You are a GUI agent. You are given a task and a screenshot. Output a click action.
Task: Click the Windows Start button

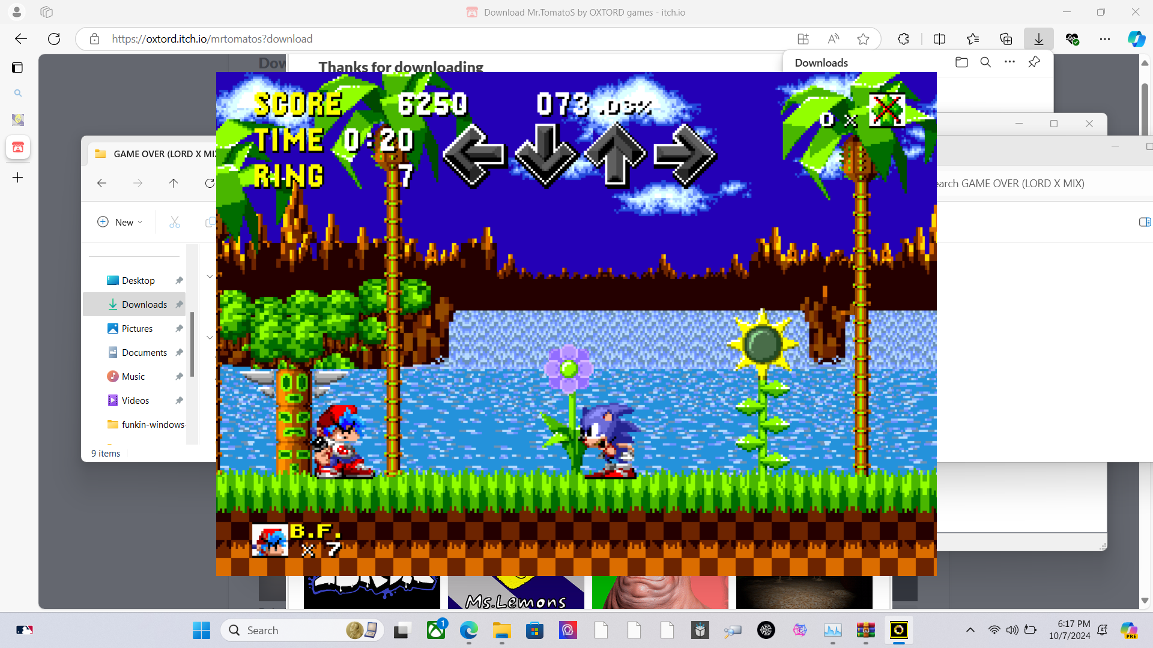point(201,630)
